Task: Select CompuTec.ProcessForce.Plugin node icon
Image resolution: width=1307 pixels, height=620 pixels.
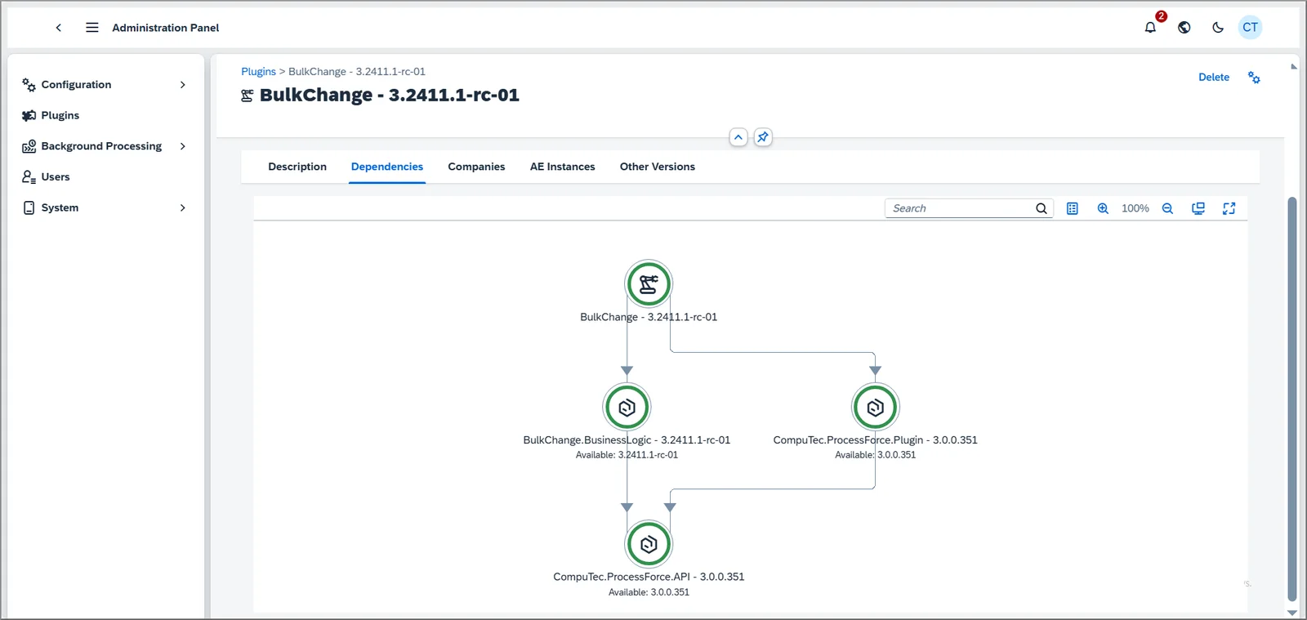Action: pyautogui.click(x=875, y=407)
